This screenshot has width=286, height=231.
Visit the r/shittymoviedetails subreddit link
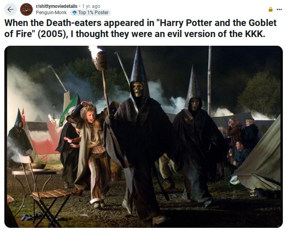coord(56,6)
